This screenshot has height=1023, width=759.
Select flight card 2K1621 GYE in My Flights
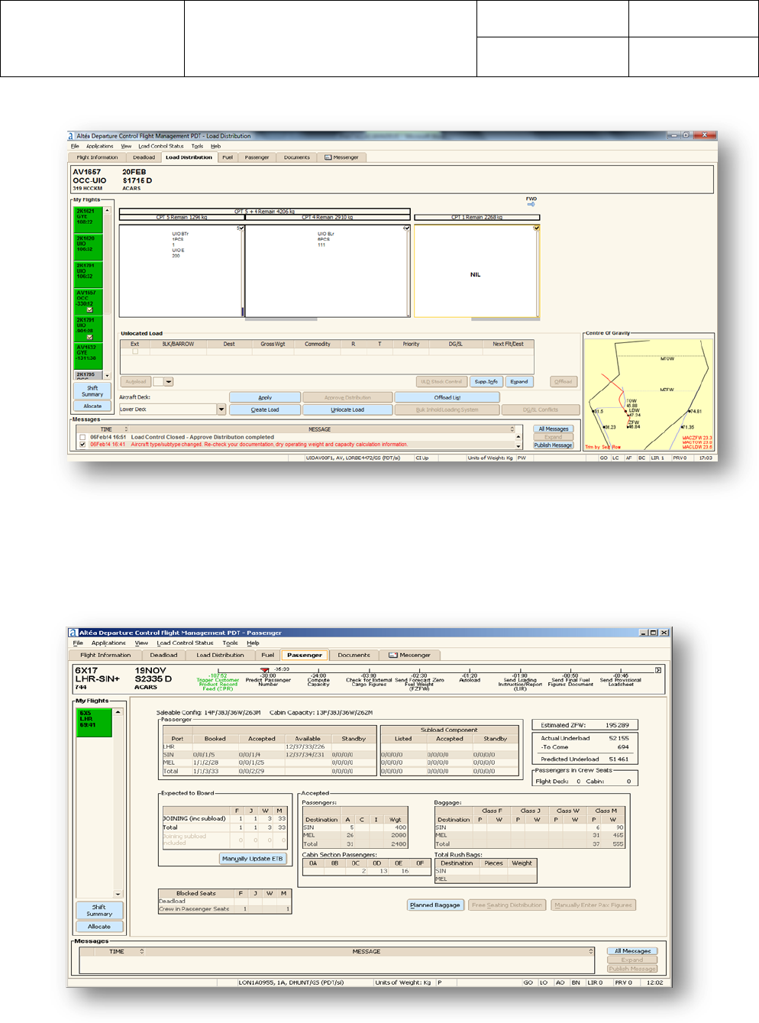click(x=89, y=219)
